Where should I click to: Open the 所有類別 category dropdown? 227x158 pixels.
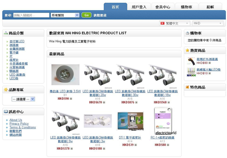65,15
